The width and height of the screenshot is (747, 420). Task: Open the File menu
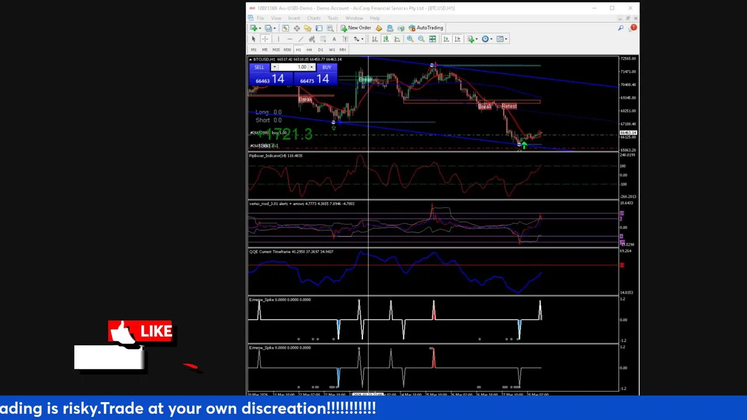260,18
